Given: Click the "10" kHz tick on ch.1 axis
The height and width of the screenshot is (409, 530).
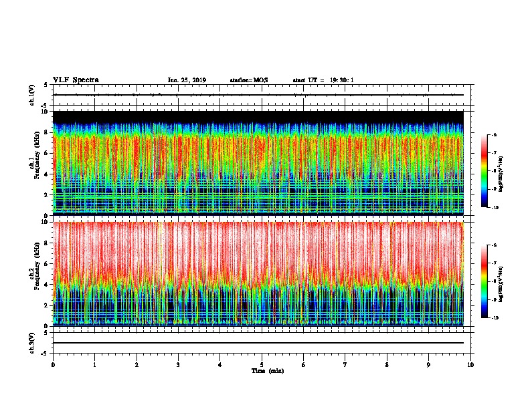Looking at the screenshot, I should pos(46,112).
